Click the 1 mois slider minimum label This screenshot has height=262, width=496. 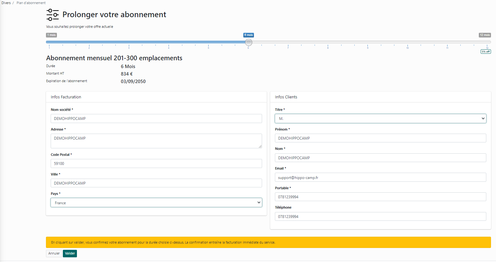pos(51,35)
